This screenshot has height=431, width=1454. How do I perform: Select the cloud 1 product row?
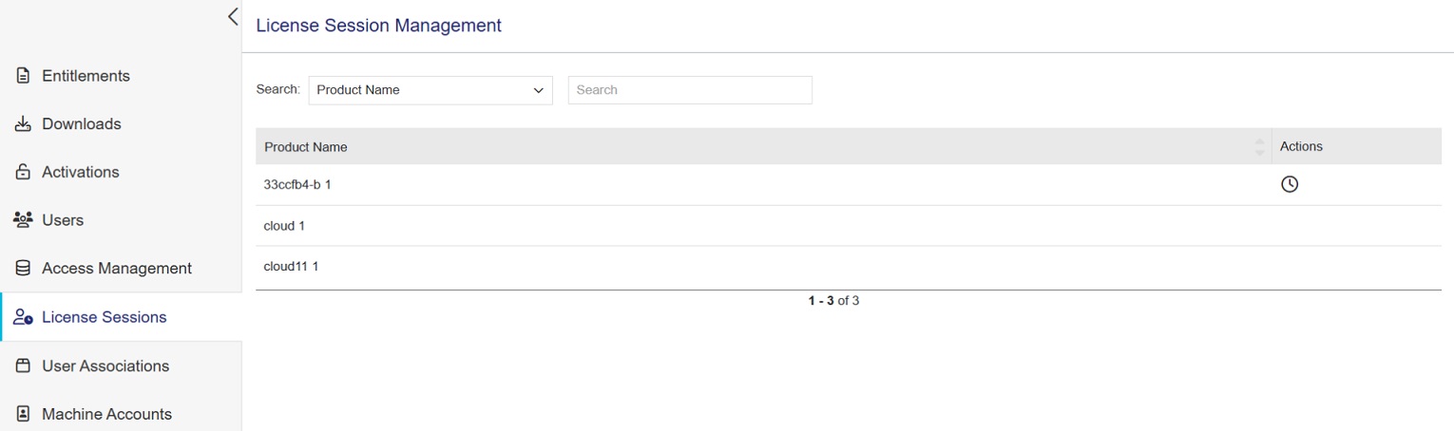[x=284, y=226]
